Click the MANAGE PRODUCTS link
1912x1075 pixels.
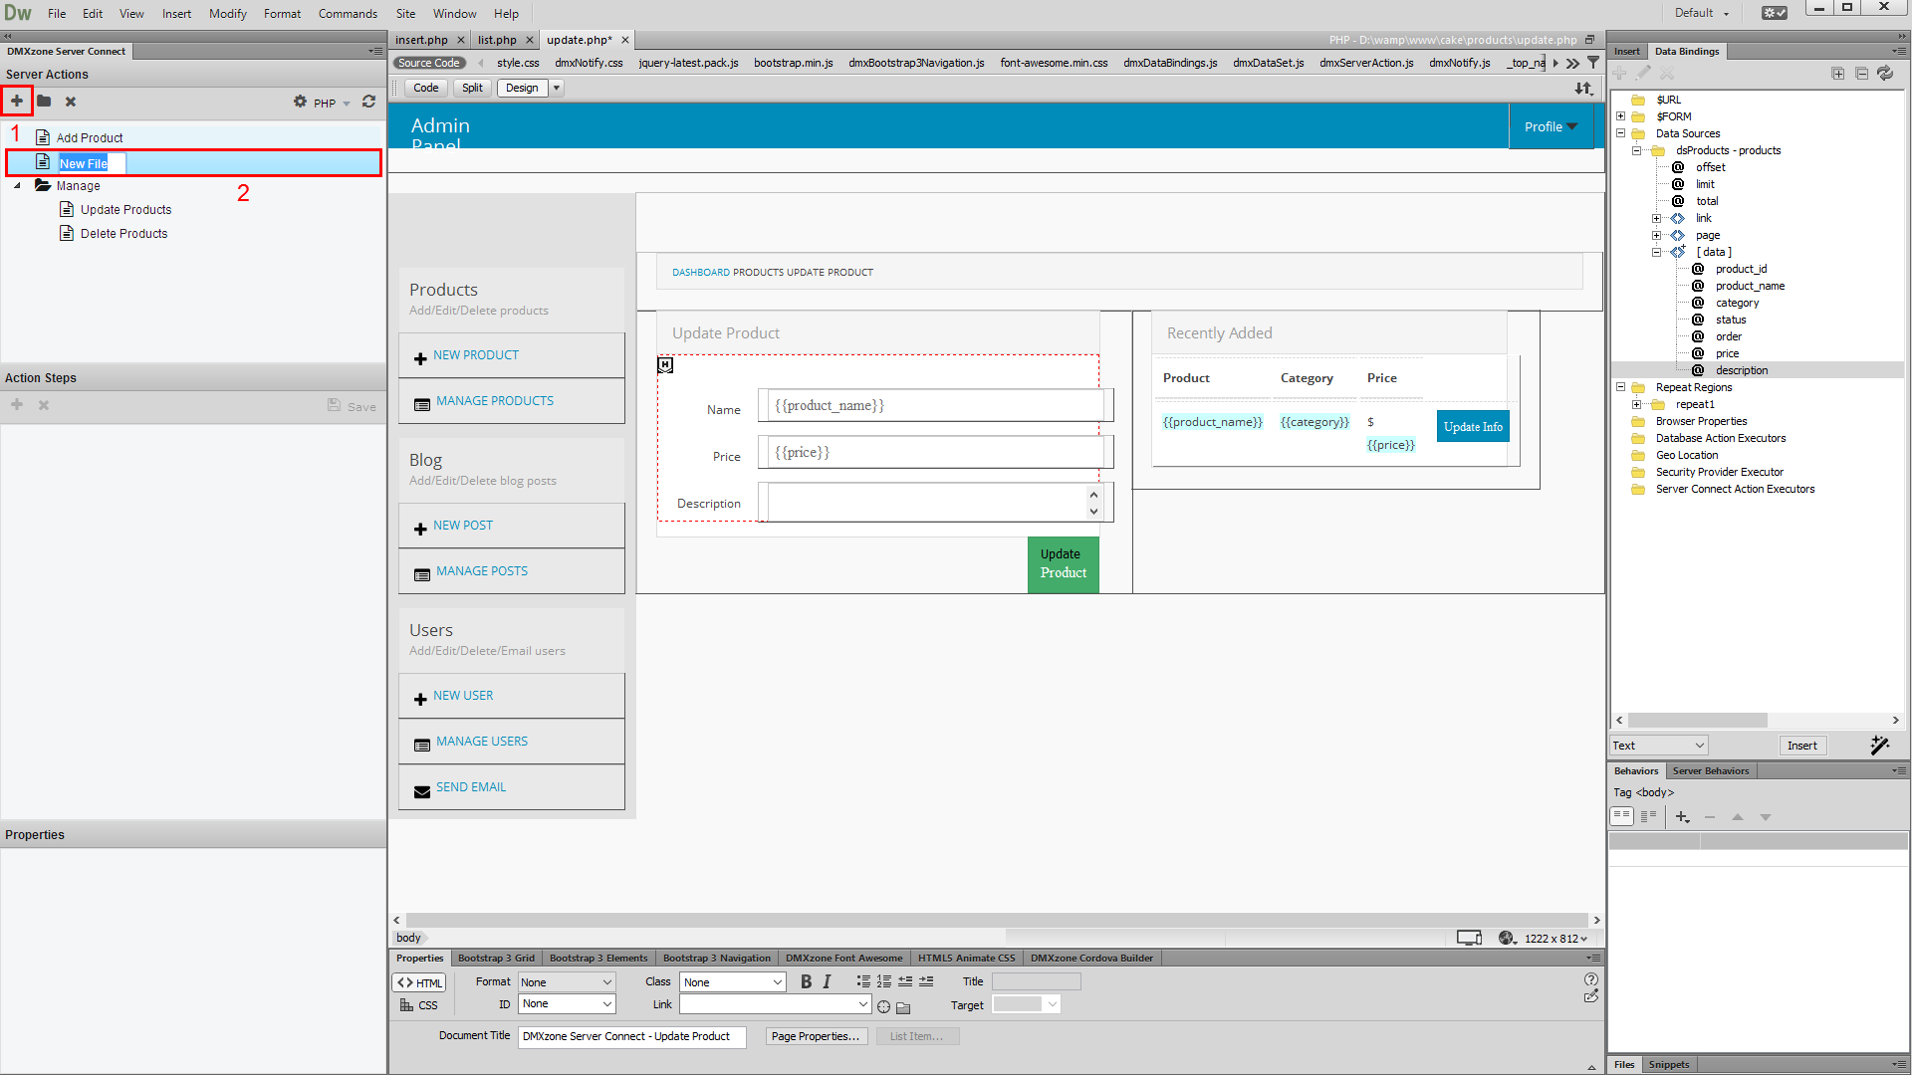495,401
